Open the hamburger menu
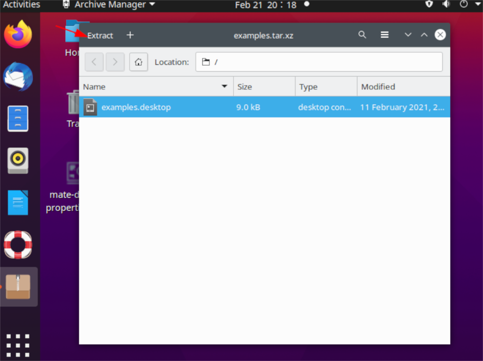Image resolution: width=483 pixels, height=361 pixels. (384, 34)
